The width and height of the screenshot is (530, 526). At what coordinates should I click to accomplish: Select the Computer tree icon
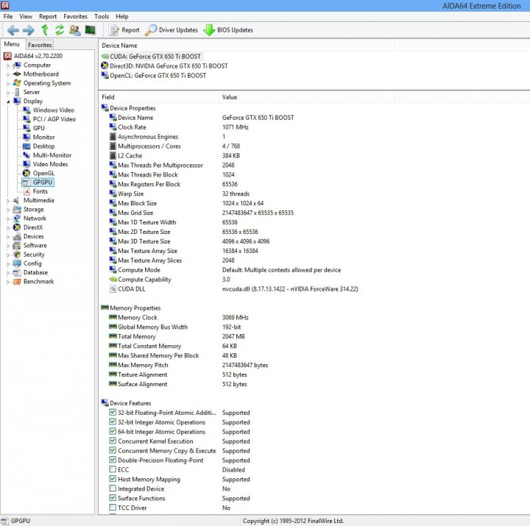(x=17, y=65)
